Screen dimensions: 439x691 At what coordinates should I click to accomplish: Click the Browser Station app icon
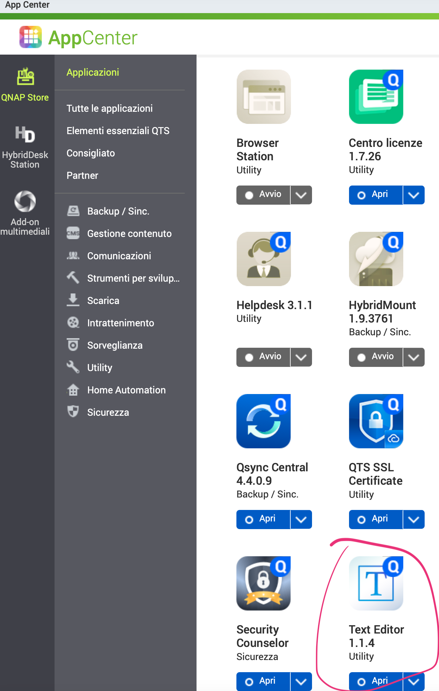264,97
